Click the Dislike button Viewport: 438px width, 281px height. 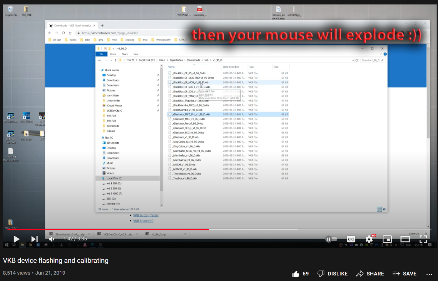coord(333,274)
